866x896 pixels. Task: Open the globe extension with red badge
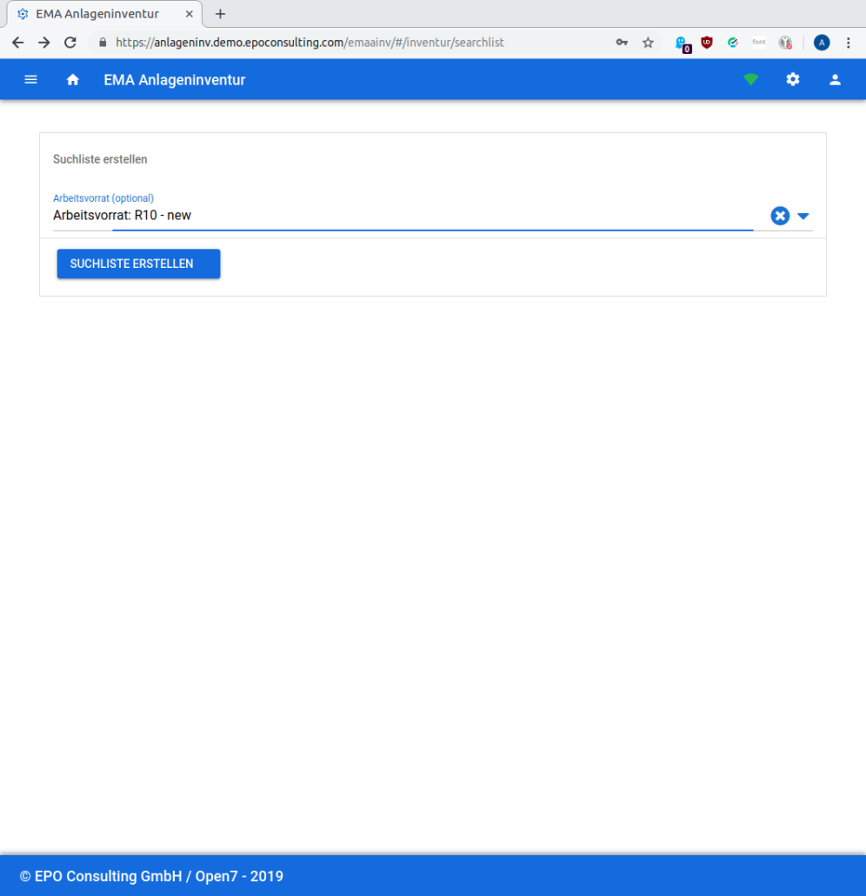click(x=785, y=43)
